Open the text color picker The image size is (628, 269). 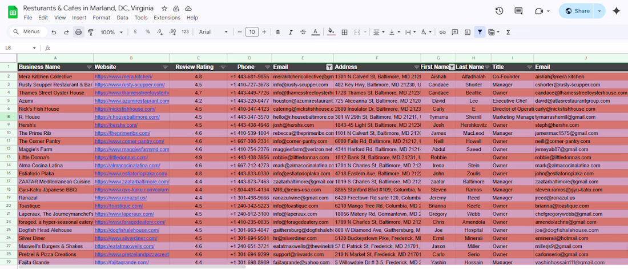[x=316, y=32]
